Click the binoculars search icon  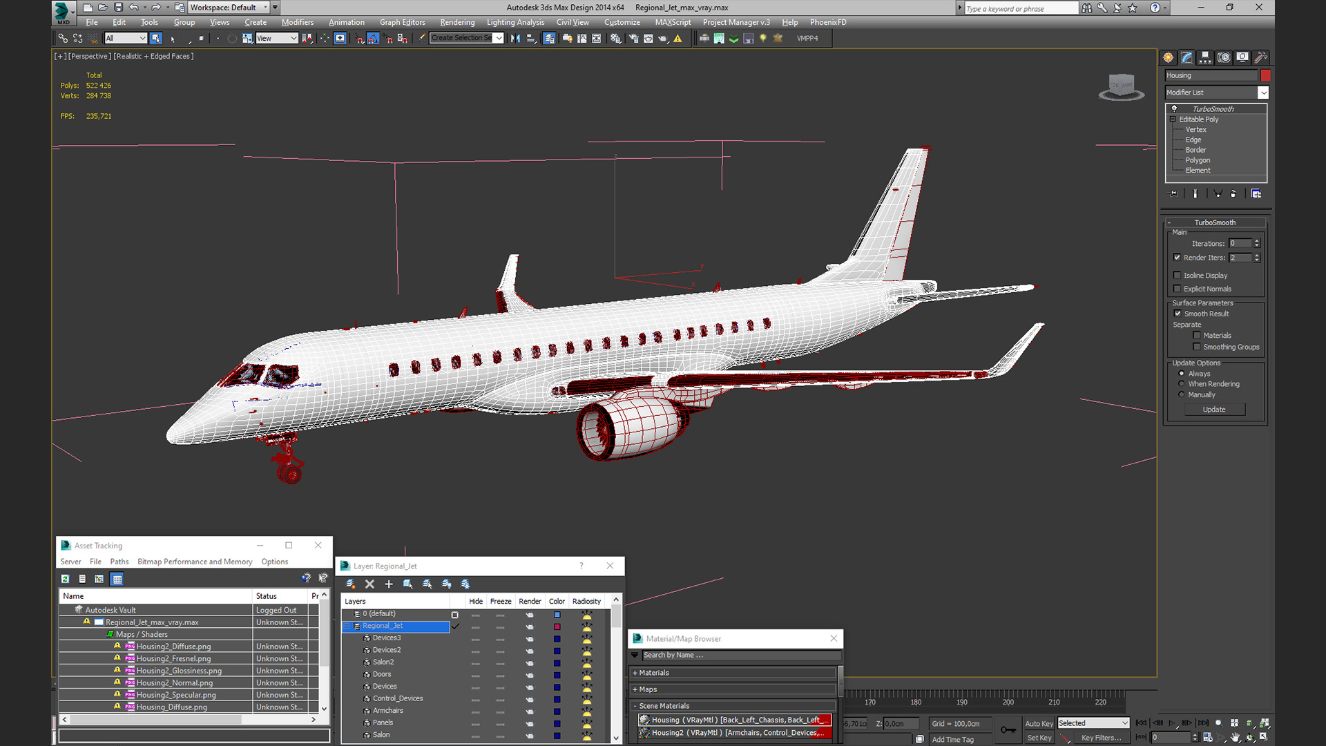point(1087,8)
